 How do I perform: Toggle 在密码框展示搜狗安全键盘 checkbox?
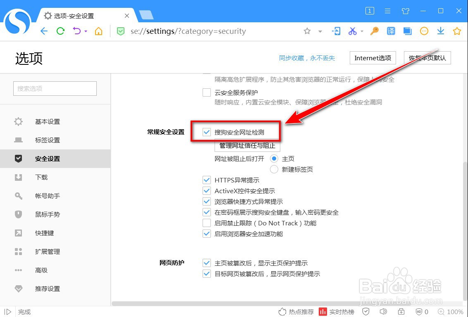pyautogui.click(x=207, y=212)
